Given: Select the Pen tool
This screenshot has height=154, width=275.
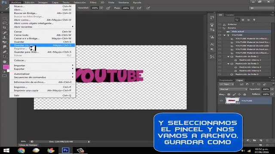Looking at the screenshot, I should click(x=5, y=52).
